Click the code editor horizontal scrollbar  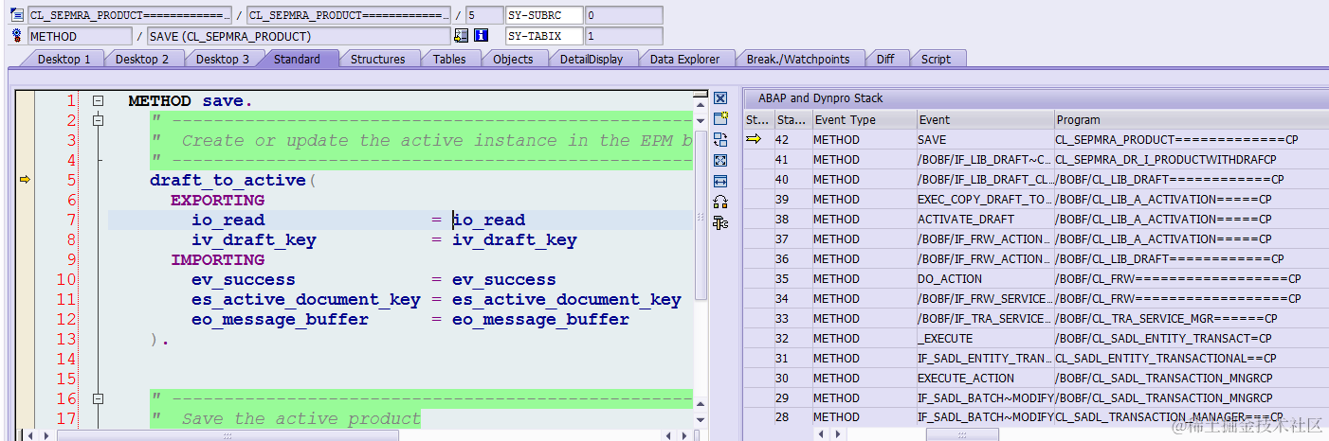tap(228, 435)
